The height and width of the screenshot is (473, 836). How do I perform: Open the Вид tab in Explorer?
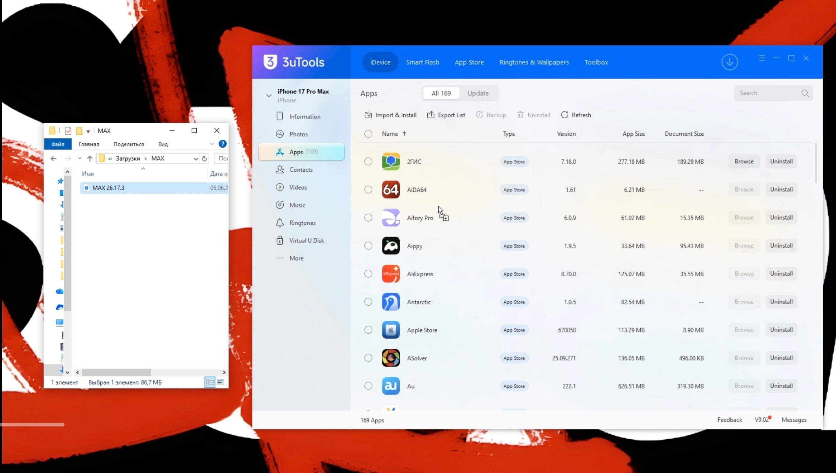tap(163, 144)
